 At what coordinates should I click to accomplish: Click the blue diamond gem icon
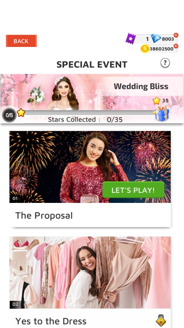tap(156, 39)
